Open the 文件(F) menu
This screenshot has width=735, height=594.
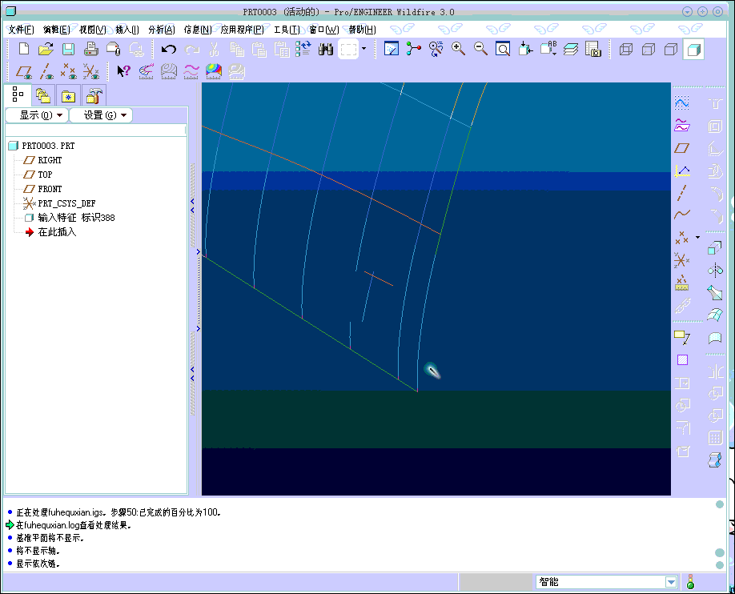tap(21, 30)
